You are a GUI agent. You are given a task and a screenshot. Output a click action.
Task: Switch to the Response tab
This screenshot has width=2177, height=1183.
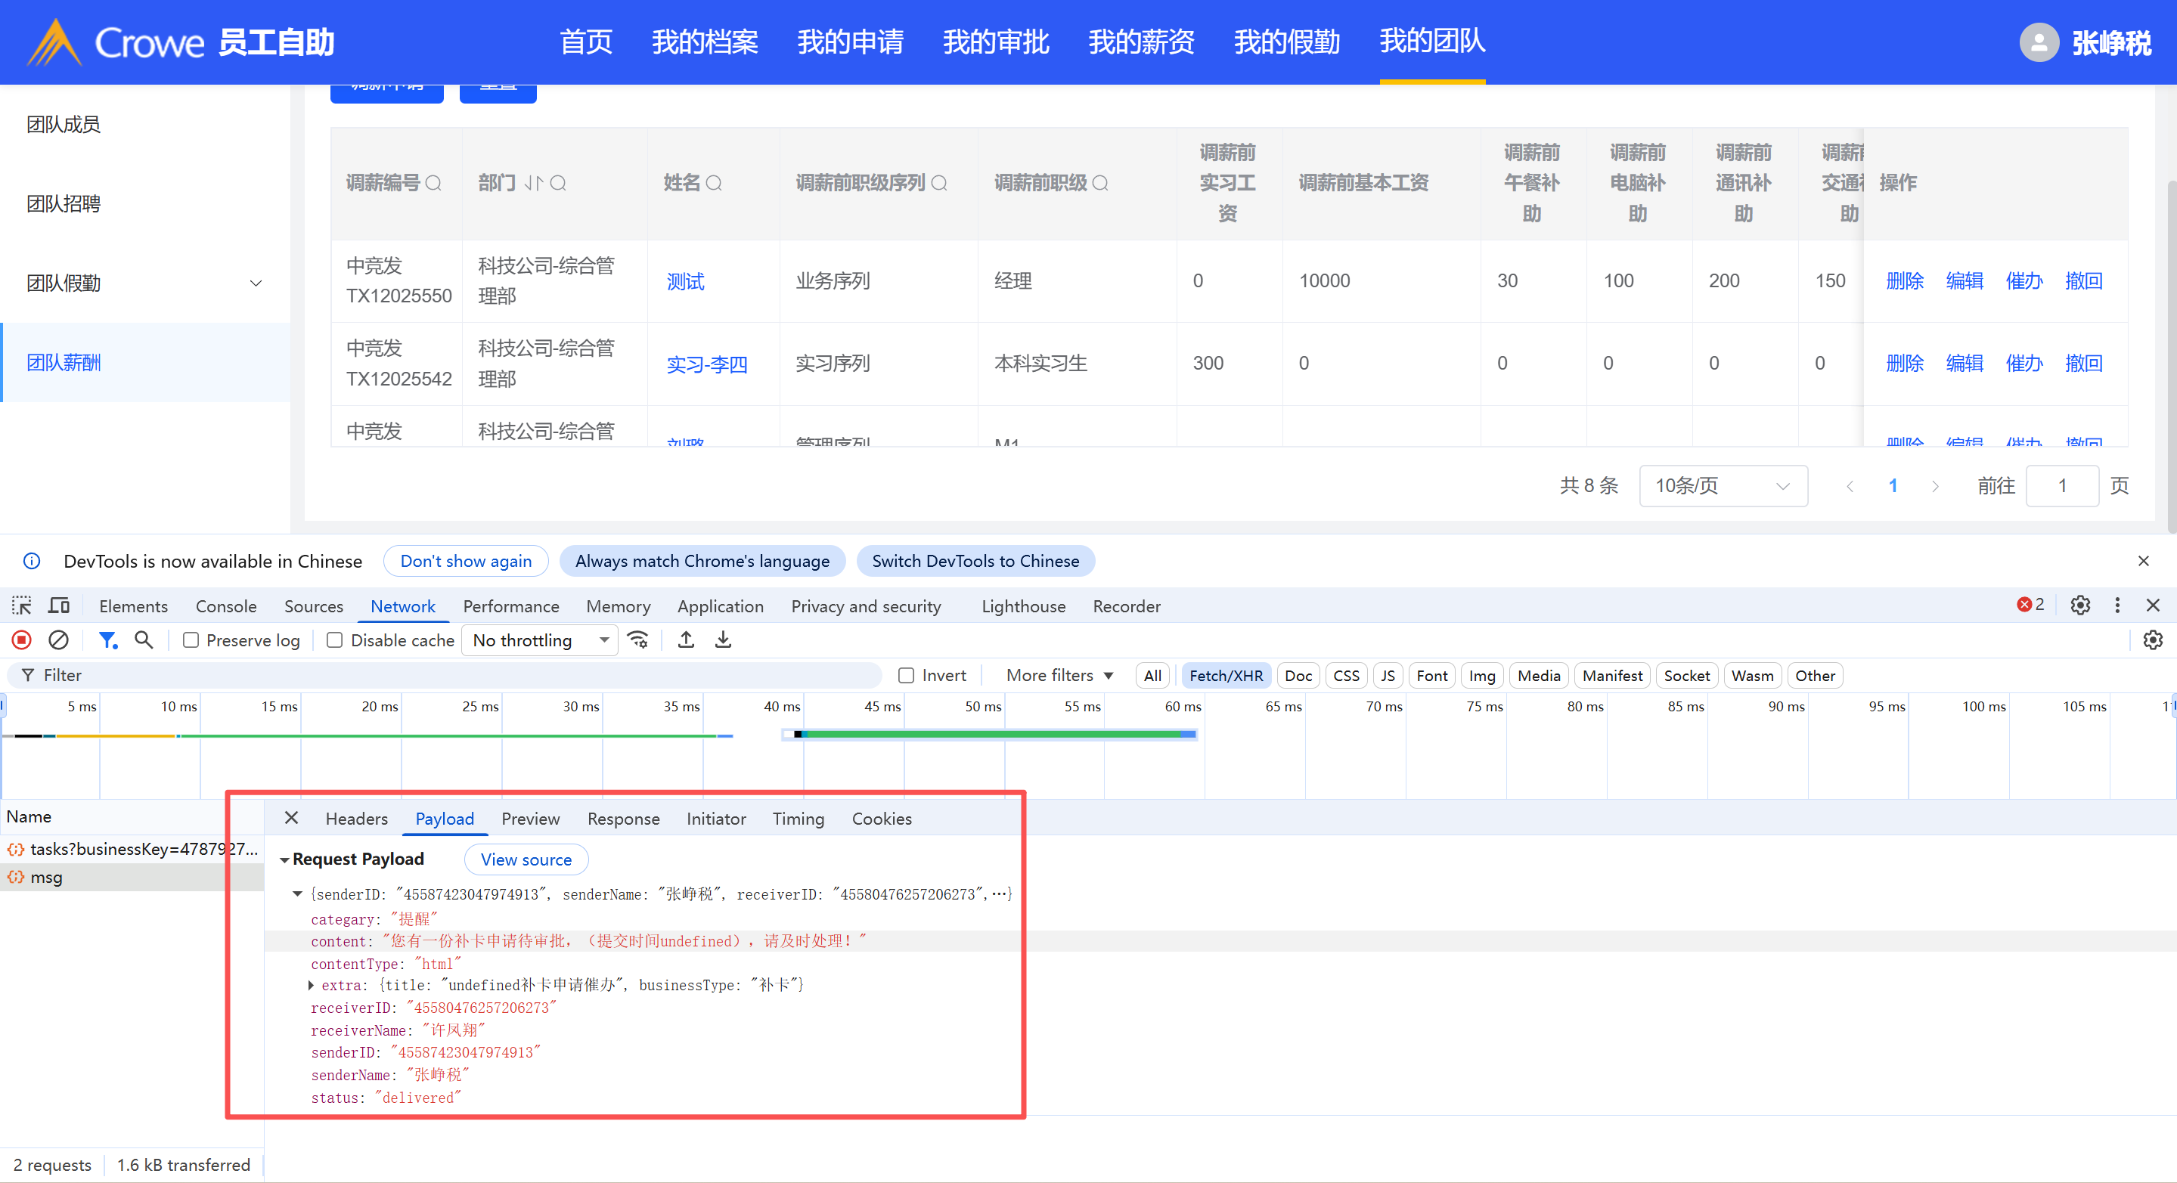point(623,818)
